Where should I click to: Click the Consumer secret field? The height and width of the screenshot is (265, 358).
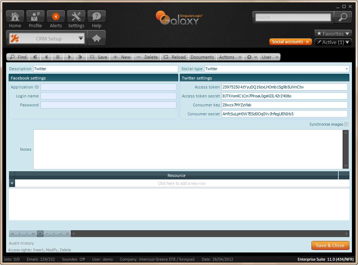[285, 114]
